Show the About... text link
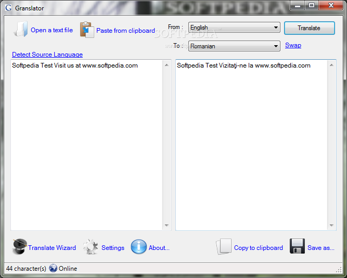 click(159, 248)
